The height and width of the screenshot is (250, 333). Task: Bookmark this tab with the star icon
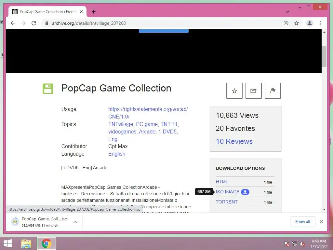click(x=297, y=23)
